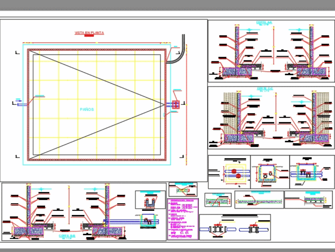Image resolution: width=335 pixels, height=252 pixels.
Task: Open the VISTA EN PLANTA title
Action: [89, 33]
